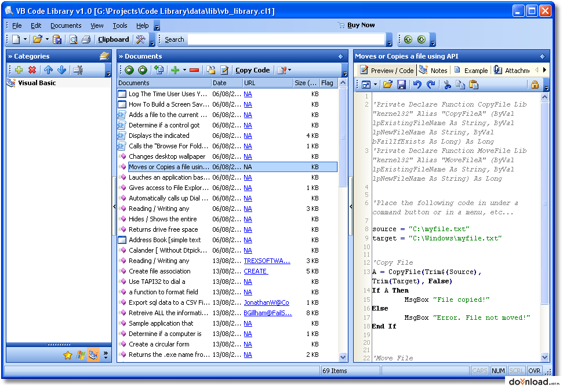The width and height of the screenshot is (563, 387).
Task: Move category down with blue down arrow
Action: click(62, 70)
